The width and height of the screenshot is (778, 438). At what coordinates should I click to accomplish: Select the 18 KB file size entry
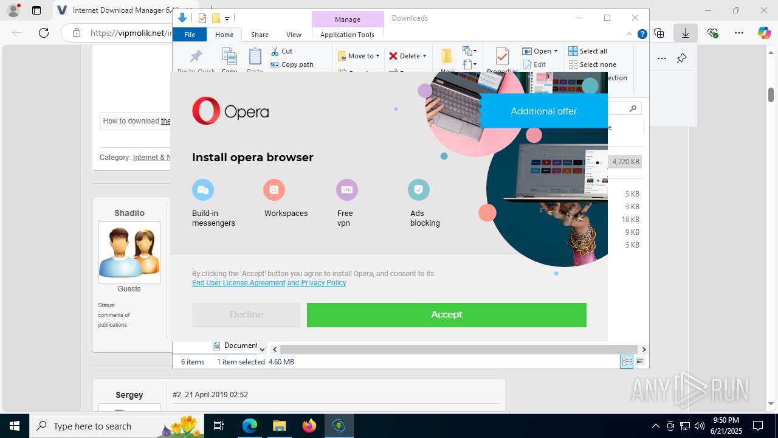pyautogui.click(x=630, y=220)
